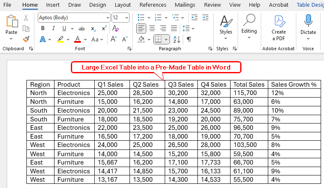Clear all formatting with eraser icon
Image resolution: width=324 pixels, height=188 pixels.
pyautogui.click(x=116, y=28)
